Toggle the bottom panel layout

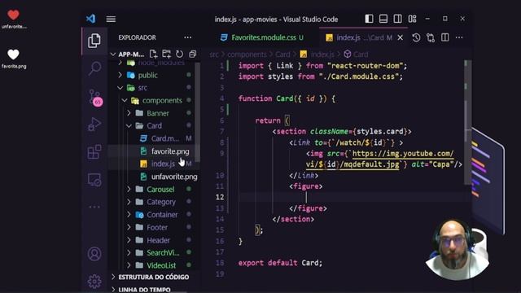(x=383, y=19)
